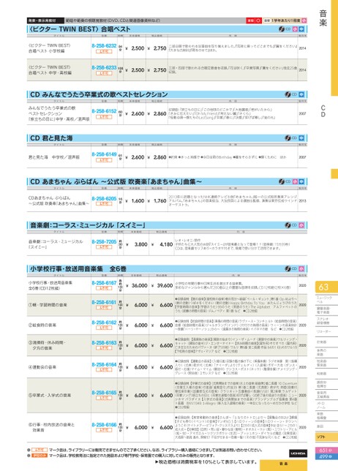Click the blue square icon in the 卒業式の歌ベストセレクション header
Image resolution: width=338 pixels, height=471 pixels.
[x=301, y=94]
